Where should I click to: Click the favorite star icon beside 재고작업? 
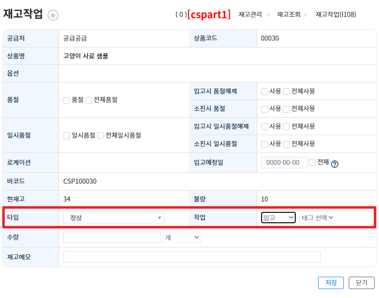pyautogui.click(x=53, y=15)
